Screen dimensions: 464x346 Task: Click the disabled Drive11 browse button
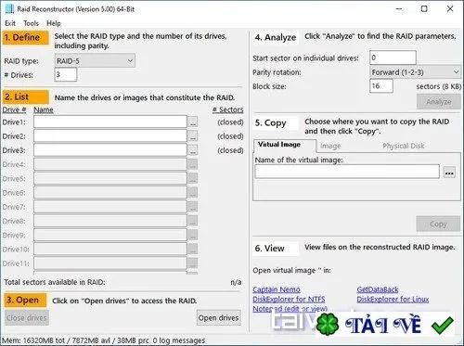tap(193, 263)
